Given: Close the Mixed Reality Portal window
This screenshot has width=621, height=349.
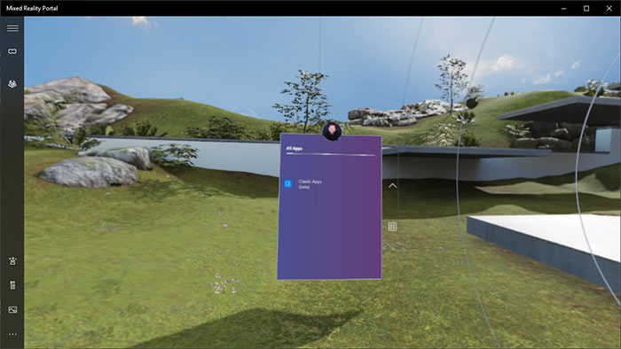Looking at the screenshot, I should pyautogui.click(x=609, y=8).
